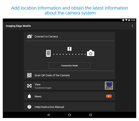Tap the white camera icon in diagram

91,53
